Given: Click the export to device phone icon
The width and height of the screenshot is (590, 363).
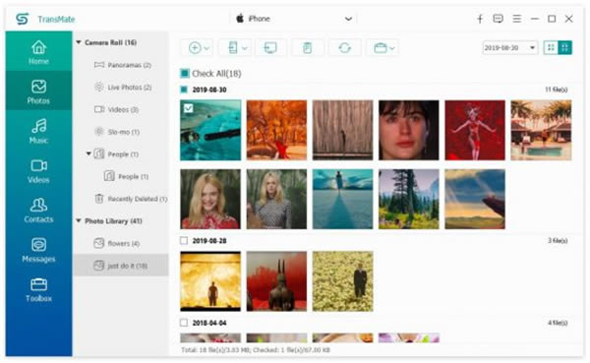Looking at the screenshot, I should coord(236,48).
